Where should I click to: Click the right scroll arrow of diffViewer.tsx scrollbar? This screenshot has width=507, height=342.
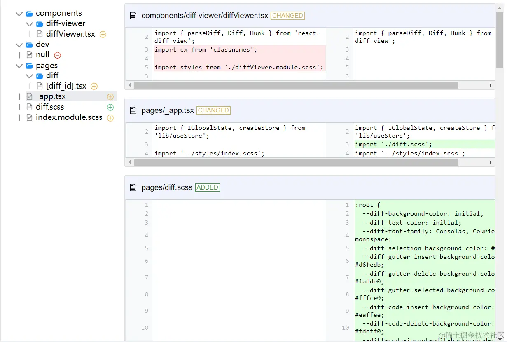(491, 85)
